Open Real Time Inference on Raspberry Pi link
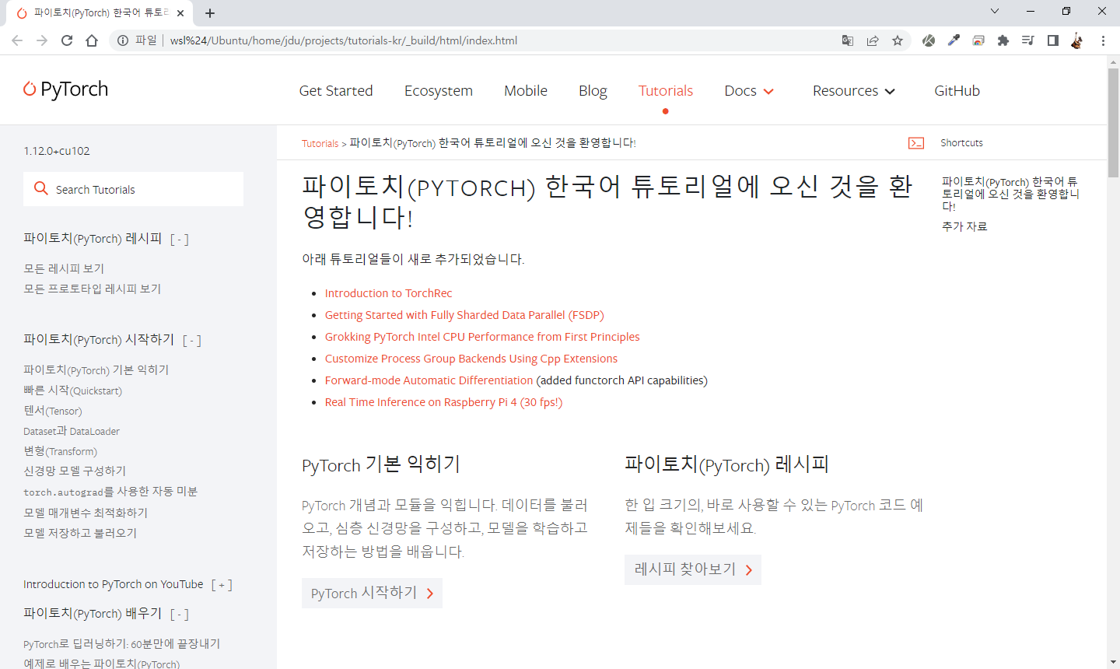This screenshot has width=1120, height=669. [x=443, y=402]
